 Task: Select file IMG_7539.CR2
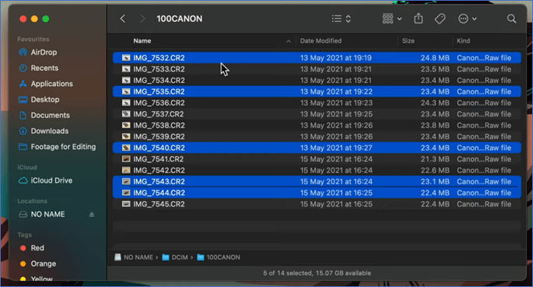tap(317, 136)
